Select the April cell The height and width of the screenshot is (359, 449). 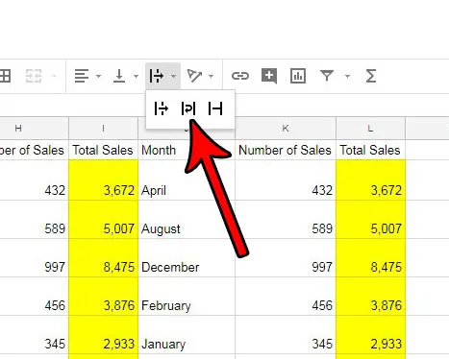pos(187,180)
